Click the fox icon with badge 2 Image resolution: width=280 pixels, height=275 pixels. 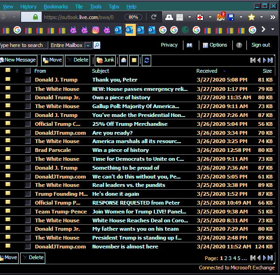coord(221,17)
